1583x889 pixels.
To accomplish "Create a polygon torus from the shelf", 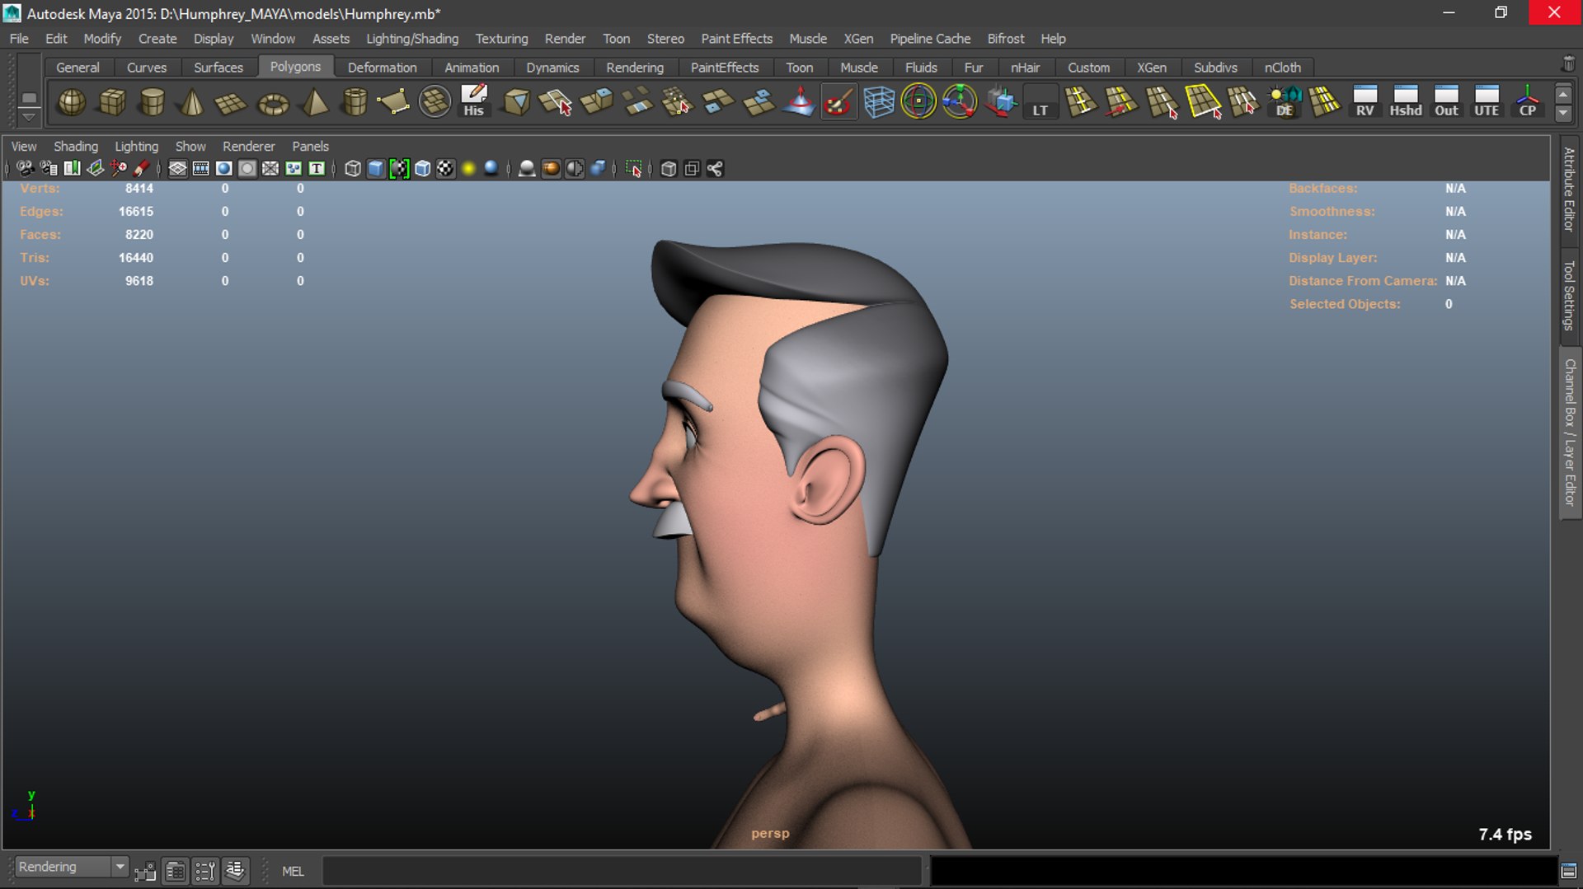I will click(x=273, y=102).
